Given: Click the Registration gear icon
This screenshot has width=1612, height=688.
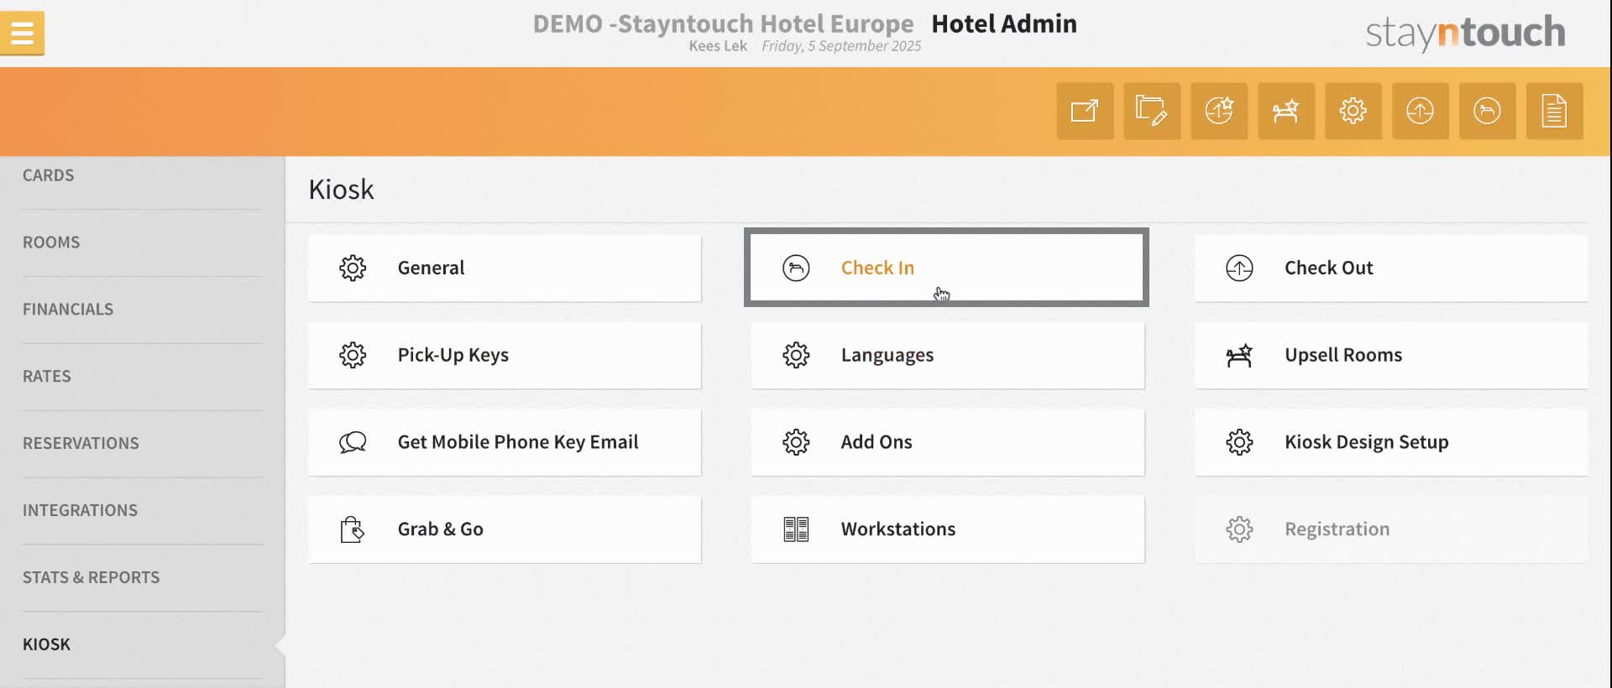Looking at the screenshot, I should click(1239, 529).
